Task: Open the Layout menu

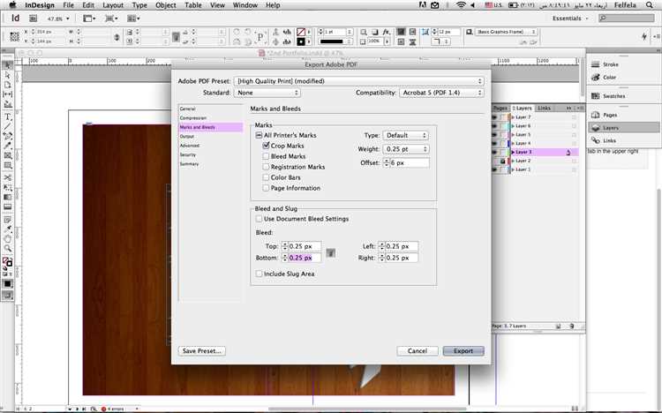Action: tap(113, 5)
